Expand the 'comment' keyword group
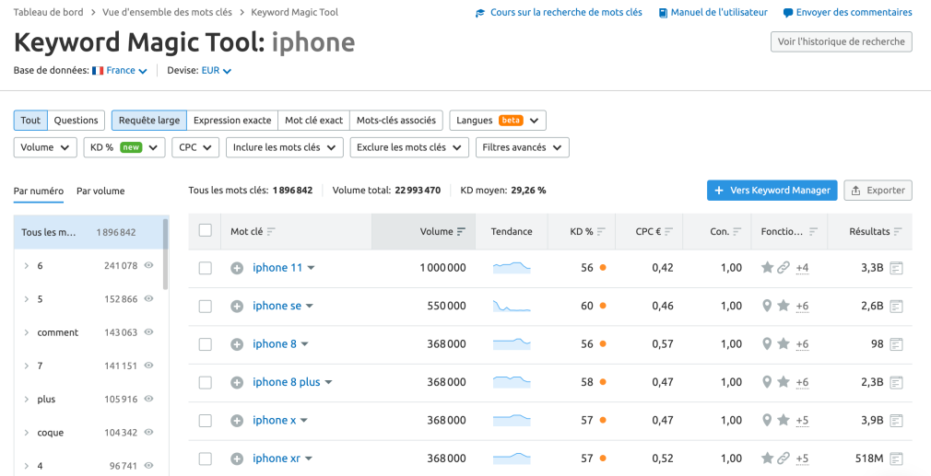 coord(26,332)
